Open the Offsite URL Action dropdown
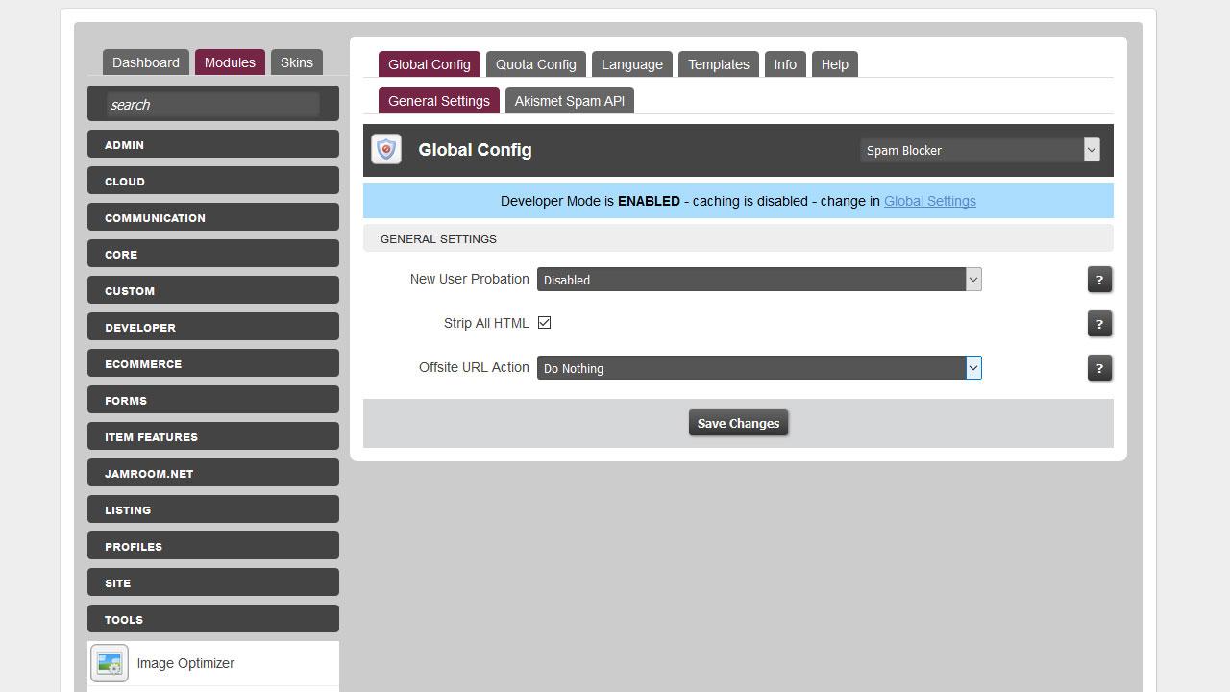This screenshot has height=692, width=1230. (x=759, y=368)
